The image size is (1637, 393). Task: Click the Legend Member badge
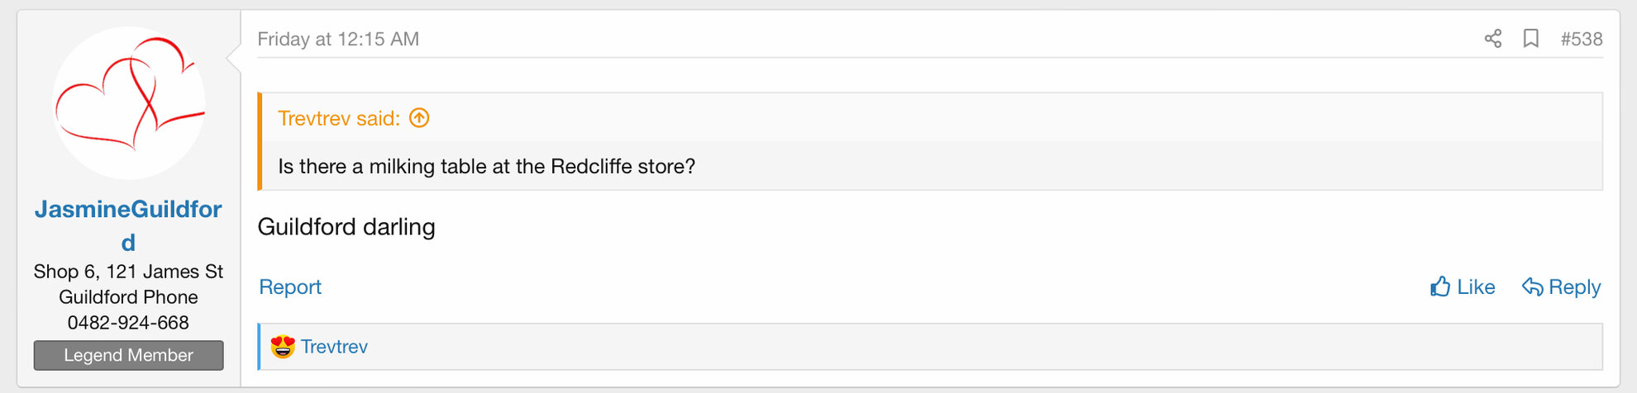[128, 355]
